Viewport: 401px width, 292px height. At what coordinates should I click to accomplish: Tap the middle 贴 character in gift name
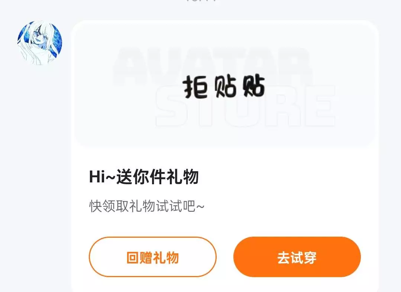(x=225, y=87)
